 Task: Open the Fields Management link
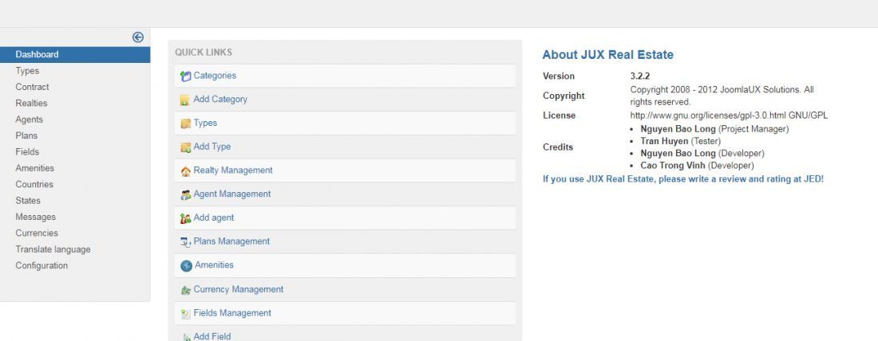pos(232,312)
